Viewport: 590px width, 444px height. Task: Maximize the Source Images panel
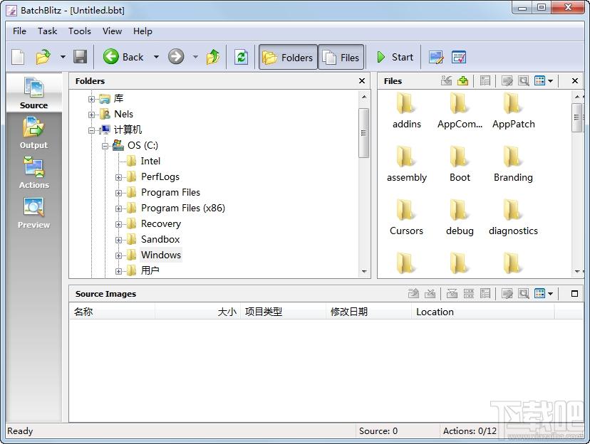click(574, 294)
